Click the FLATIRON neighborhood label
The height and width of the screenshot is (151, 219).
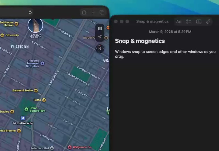pos(20,47)
